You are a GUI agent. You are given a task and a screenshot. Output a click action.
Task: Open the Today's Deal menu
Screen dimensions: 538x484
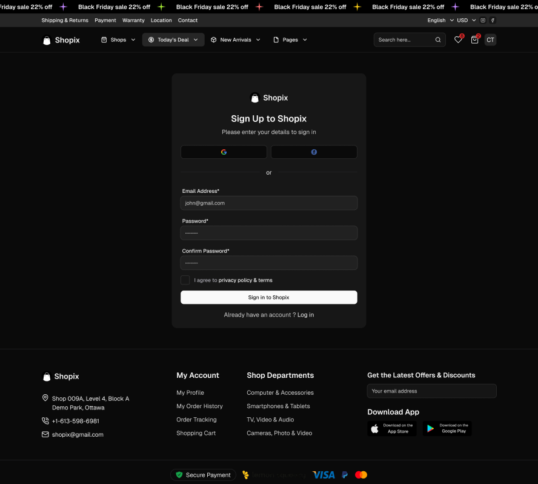coord(173,40)
